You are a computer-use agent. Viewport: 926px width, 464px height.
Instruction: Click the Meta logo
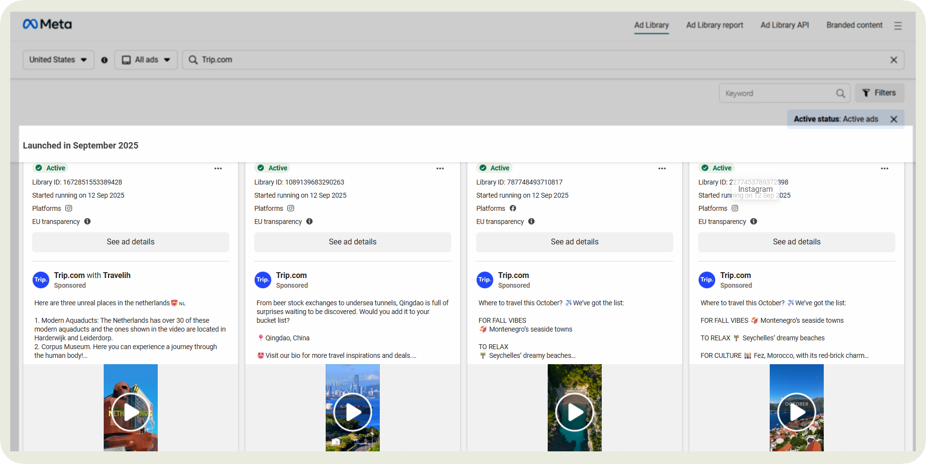(x=47, y=24)
